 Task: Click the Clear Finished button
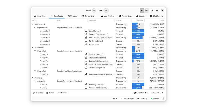pyautogui.click(x=141, y=93)
